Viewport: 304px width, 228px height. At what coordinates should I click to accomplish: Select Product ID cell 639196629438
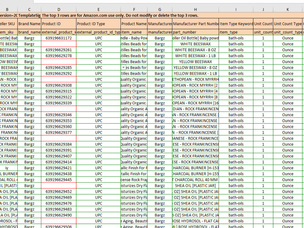pos(59,174)
